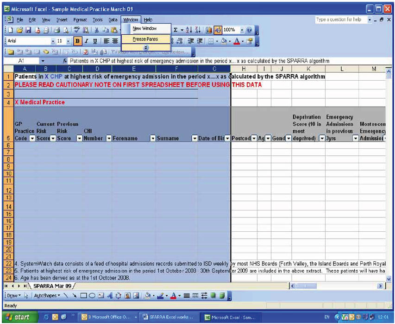The width and height of the screenshot is (395, 324).
Task: Open a file with the Open folder icon
Action: pos(19,30)
